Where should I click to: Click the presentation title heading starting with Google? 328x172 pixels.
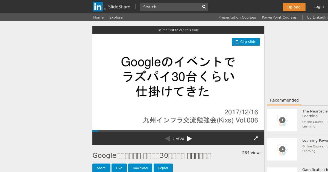click(x=152, y=156)
